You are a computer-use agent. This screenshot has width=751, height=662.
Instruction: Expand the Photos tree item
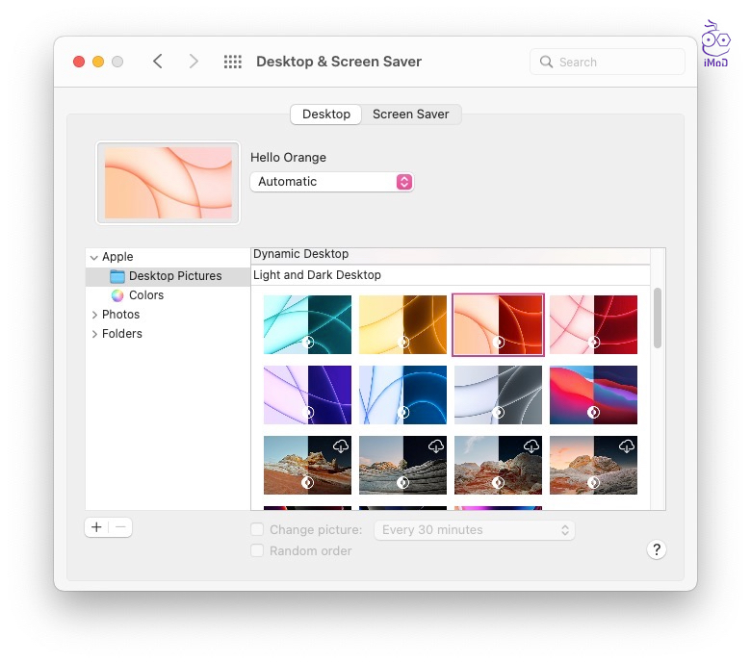(94, 315)
